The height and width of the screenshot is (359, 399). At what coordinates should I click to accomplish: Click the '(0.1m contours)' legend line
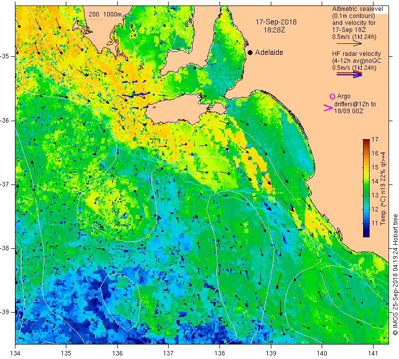pos(354,16)
